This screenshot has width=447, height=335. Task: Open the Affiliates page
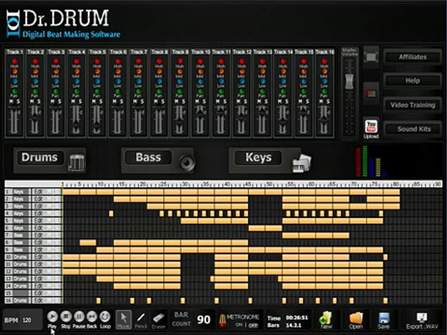coord(413,57)
